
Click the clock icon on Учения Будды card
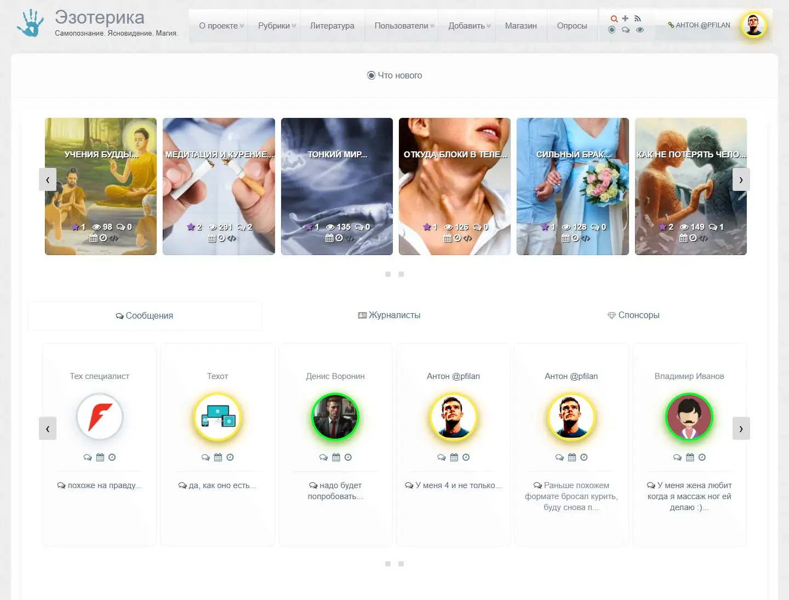(103, 238)
